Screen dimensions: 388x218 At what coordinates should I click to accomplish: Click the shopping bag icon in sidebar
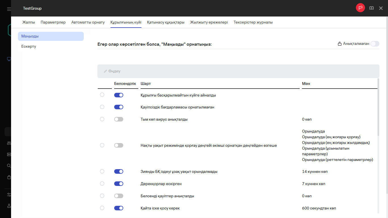[x=9, y=177]
